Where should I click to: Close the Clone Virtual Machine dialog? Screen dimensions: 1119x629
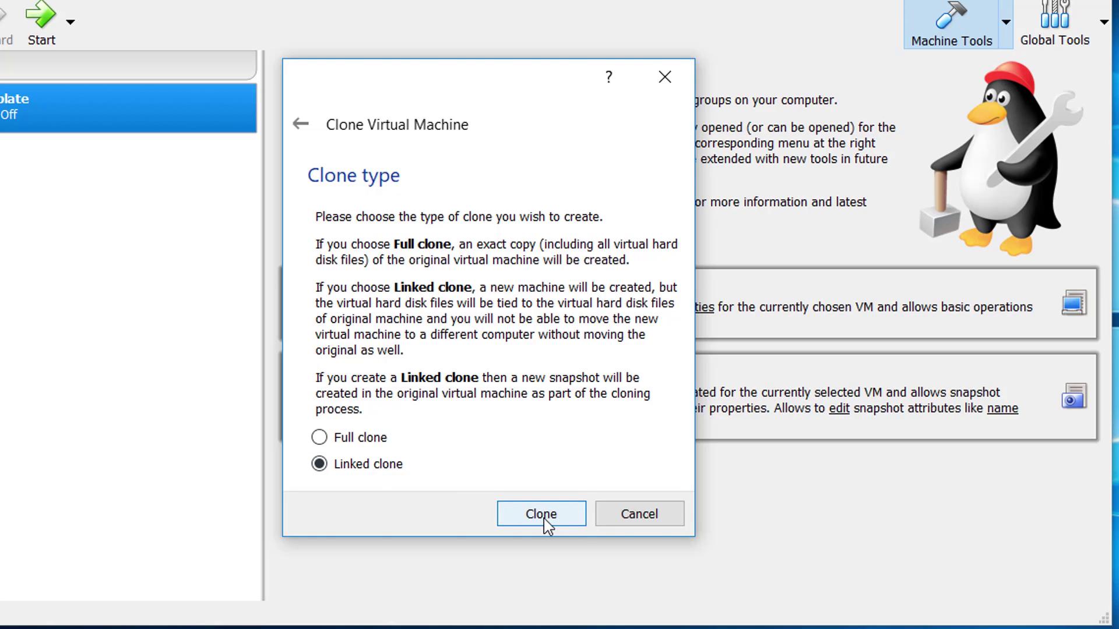pyautogui.click(x=665, y=77)
